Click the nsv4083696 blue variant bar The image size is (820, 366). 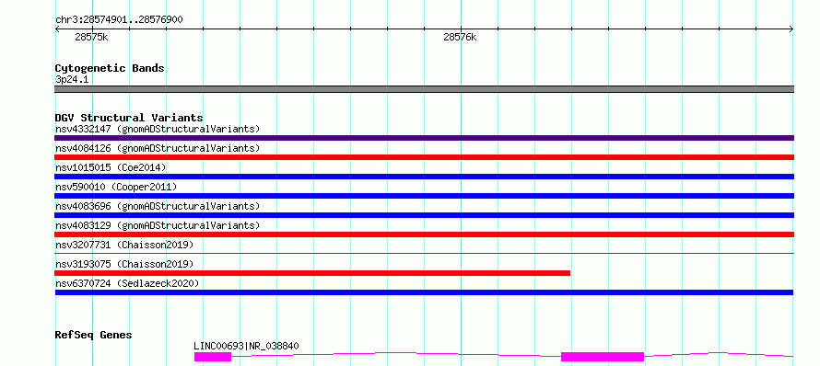click(x=424, y=215)
